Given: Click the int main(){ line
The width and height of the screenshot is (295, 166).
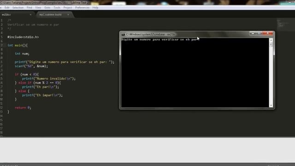Looking at the screenshot, I should [18, 45].
